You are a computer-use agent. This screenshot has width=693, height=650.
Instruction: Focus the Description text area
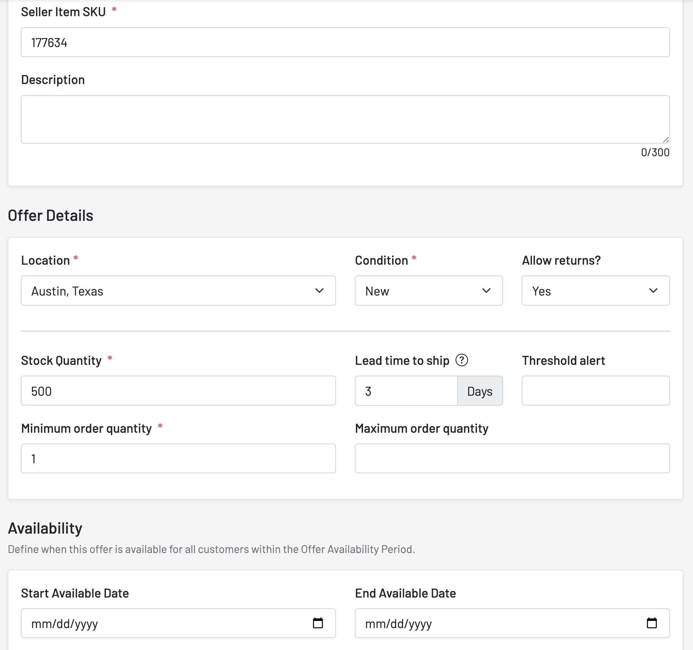(345, 119)
